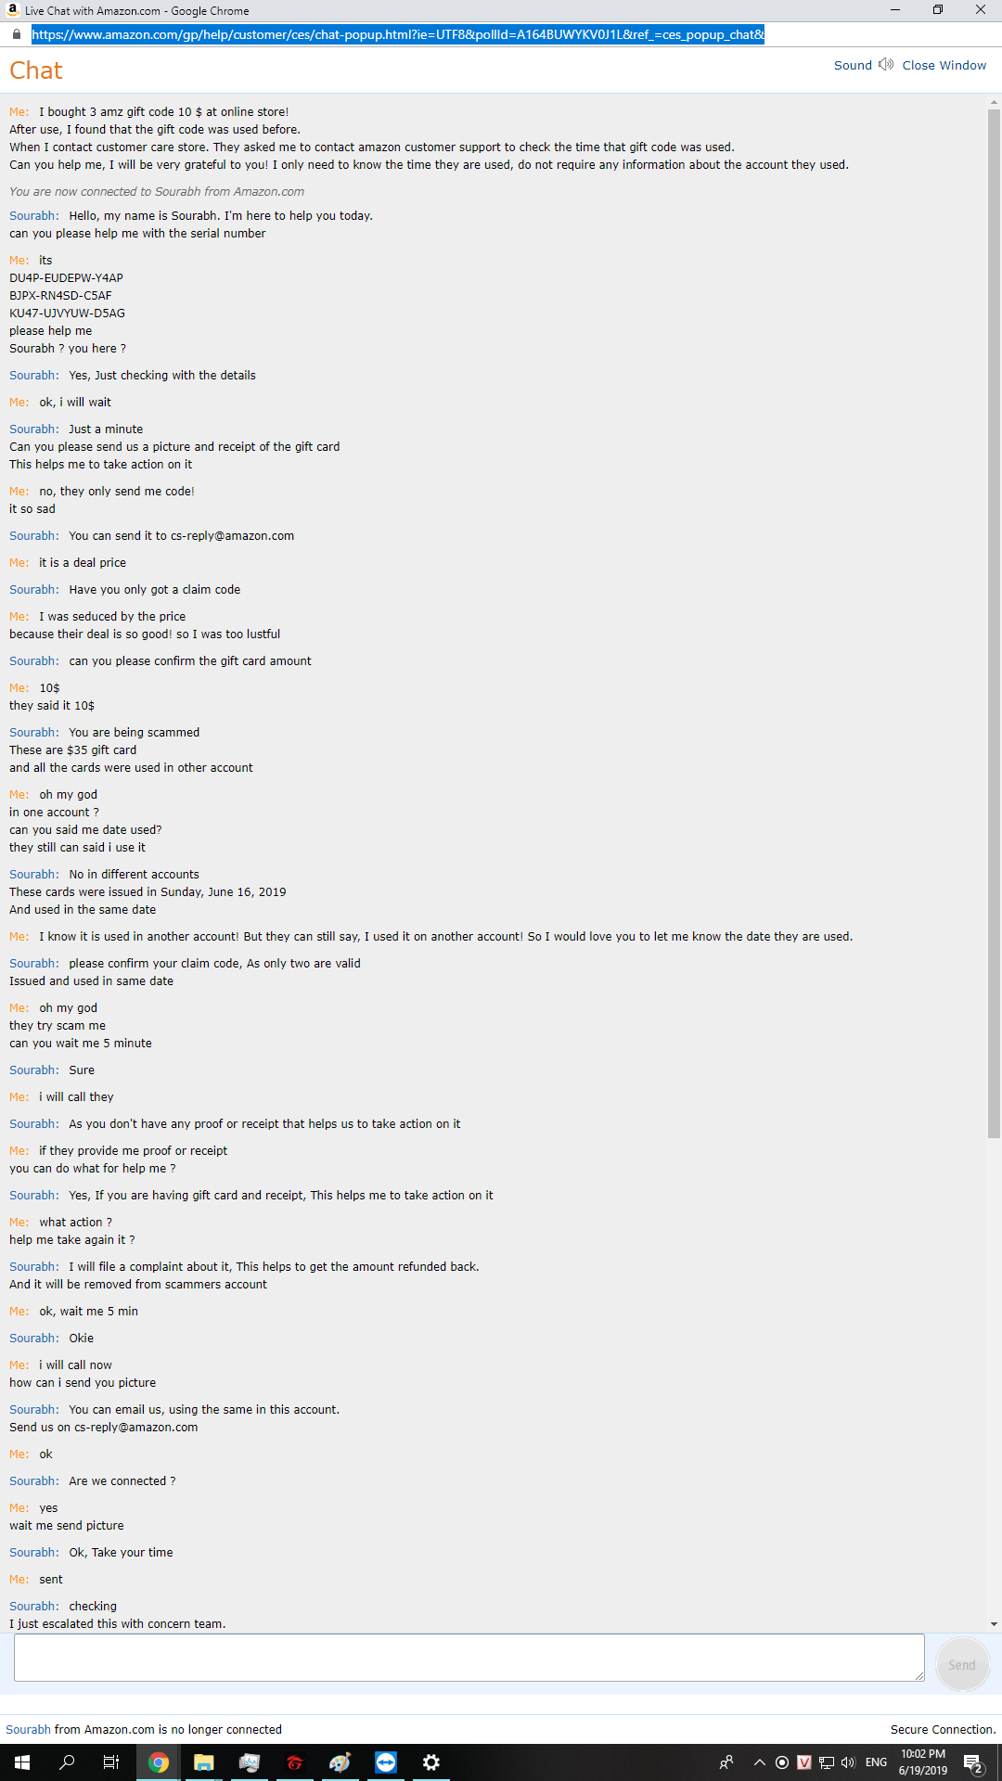This screenshot has width=1002, height=1781.
Task: Expand hidden system tray icons chevron
Action: tap(759, 1762)
